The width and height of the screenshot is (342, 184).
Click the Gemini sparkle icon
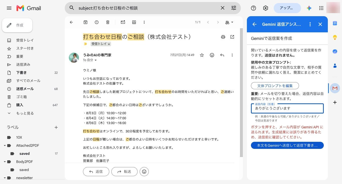coord(309,8)
